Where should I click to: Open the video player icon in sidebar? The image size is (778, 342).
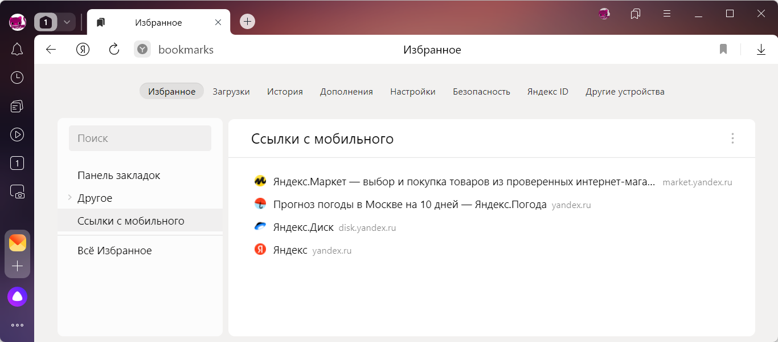click(x=17, y=135)
